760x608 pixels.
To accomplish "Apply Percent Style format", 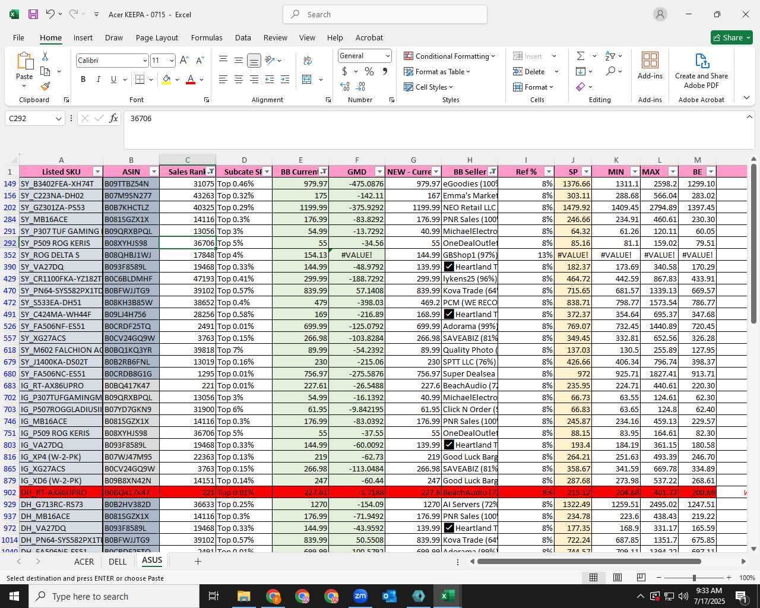I will [369, 71].
